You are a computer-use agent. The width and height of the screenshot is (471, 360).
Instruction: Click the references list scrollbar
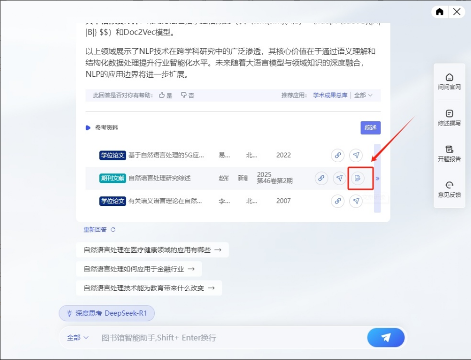[377, 178]
